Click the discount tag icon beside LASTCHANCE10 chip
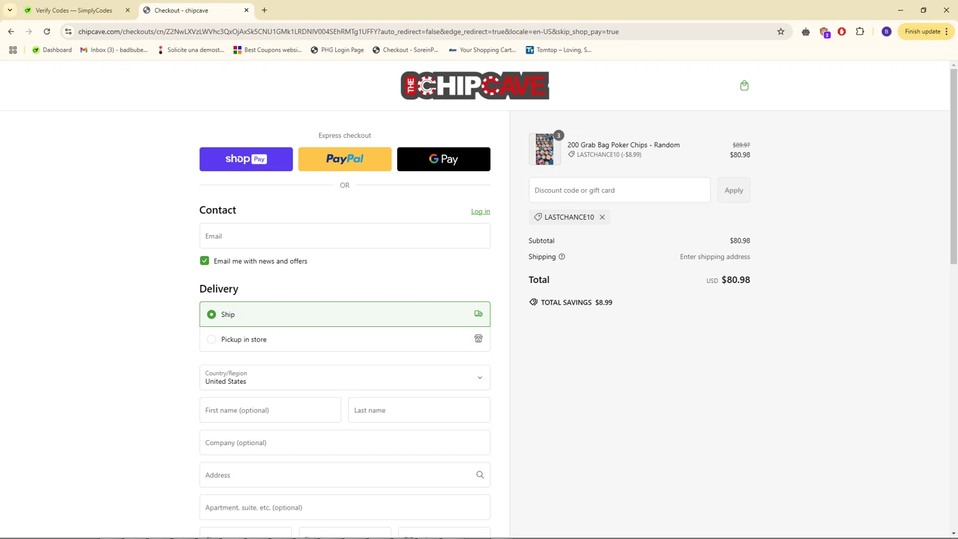958x539 pixels. [538, 217]
